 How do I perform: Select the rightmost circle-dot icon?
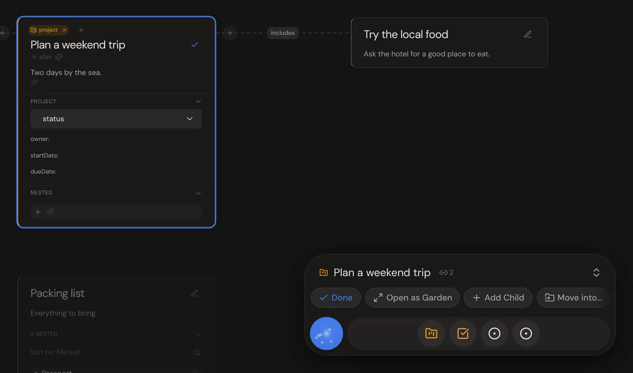pyautogui.click(x=526, y=333)
